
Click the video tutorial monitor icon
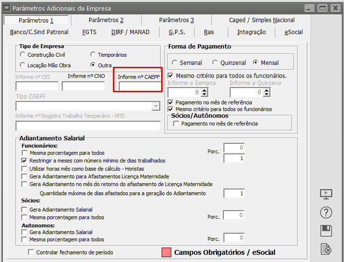(x=327, y=194)
